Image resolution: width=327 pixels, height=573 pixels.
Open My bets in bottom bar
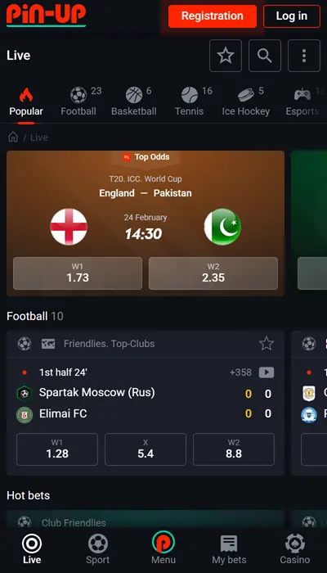pyautogui.click(x=229, y=549)
